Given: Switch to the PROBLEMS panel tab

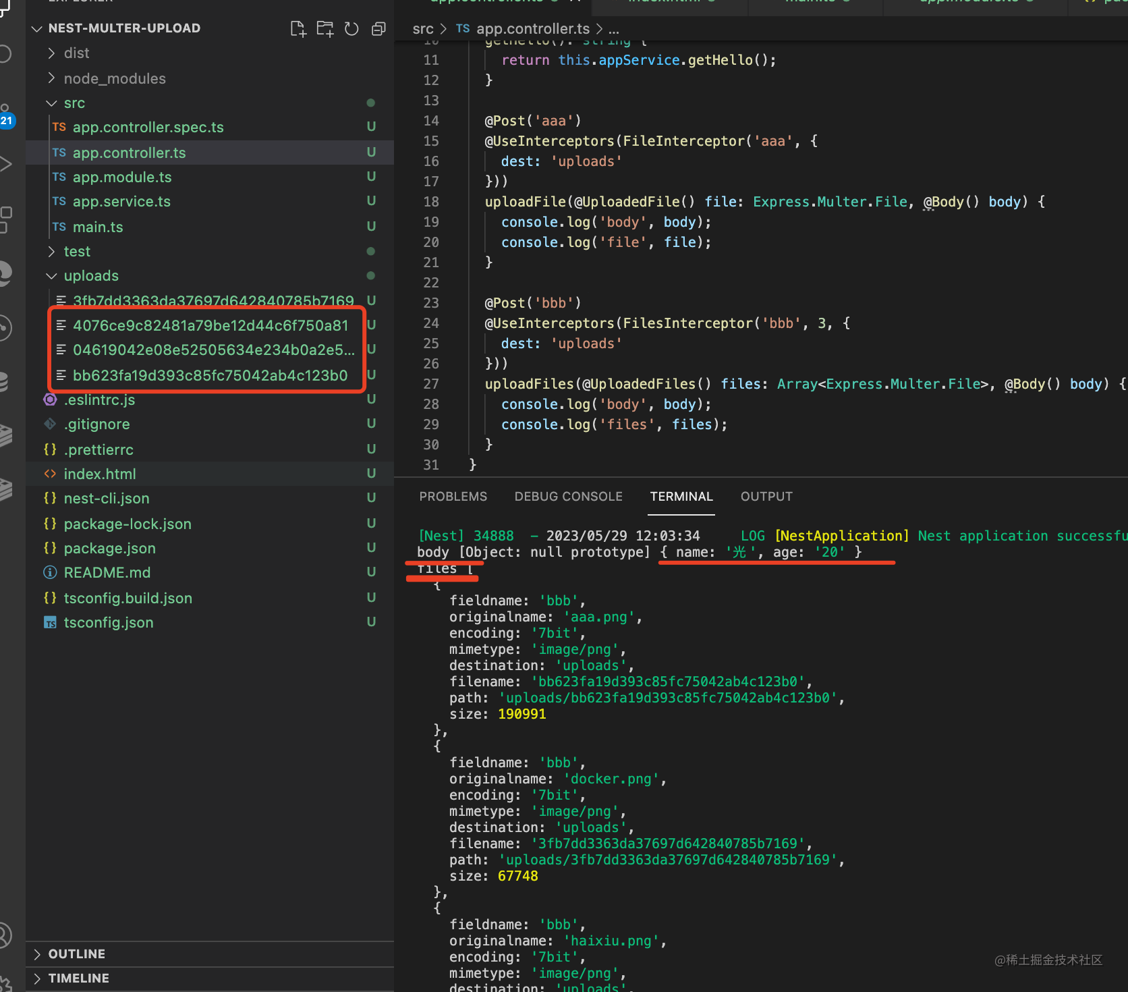Looking at the screenshot, I should pos(453,497).
